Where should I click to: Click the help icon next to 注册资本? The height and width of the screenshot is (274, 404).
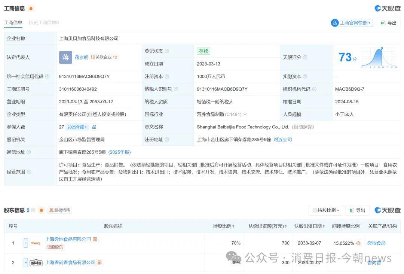pos(167,76)
